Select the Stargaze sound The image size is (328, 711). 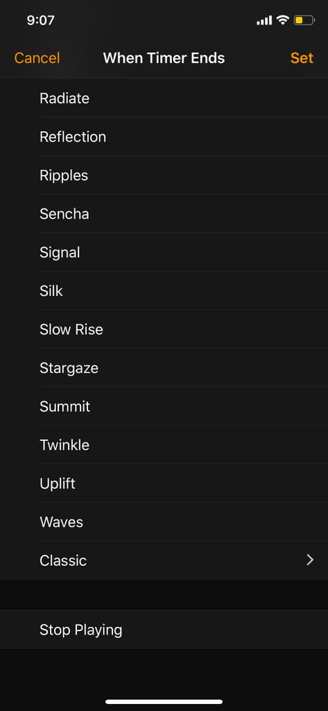tap(164, 368)
